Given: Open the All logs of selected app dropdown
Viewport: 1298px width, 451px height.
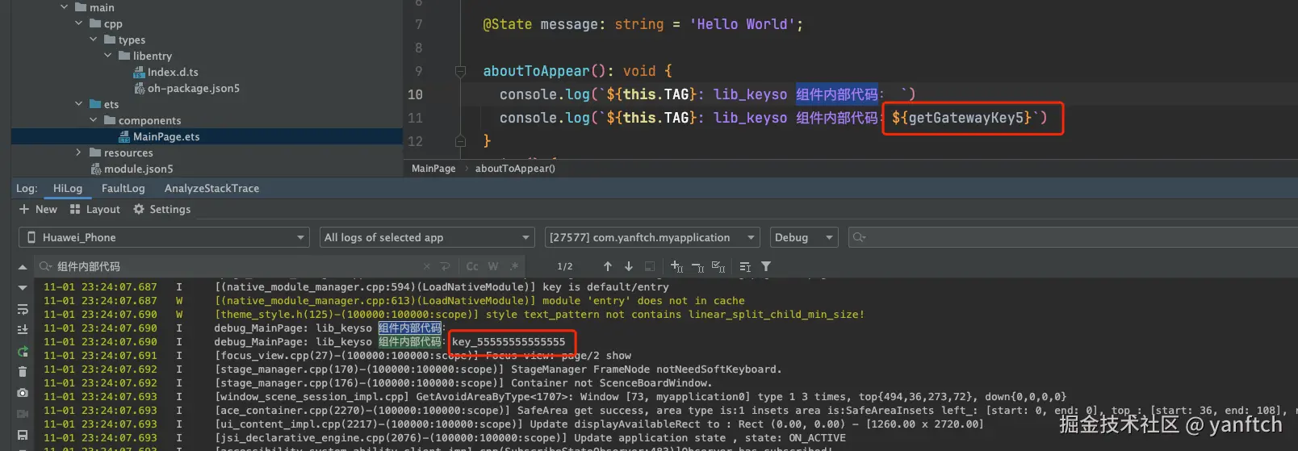Looking at the screenshot, I should pyautogui.click(x=427, y=237).
